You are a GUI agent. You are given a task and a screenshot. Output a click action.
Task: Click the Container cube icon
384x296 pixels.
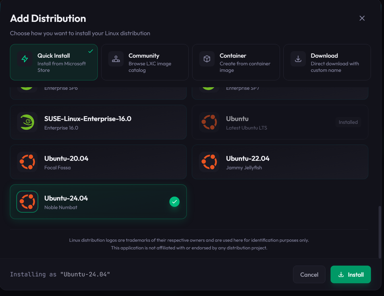point(207,59)
